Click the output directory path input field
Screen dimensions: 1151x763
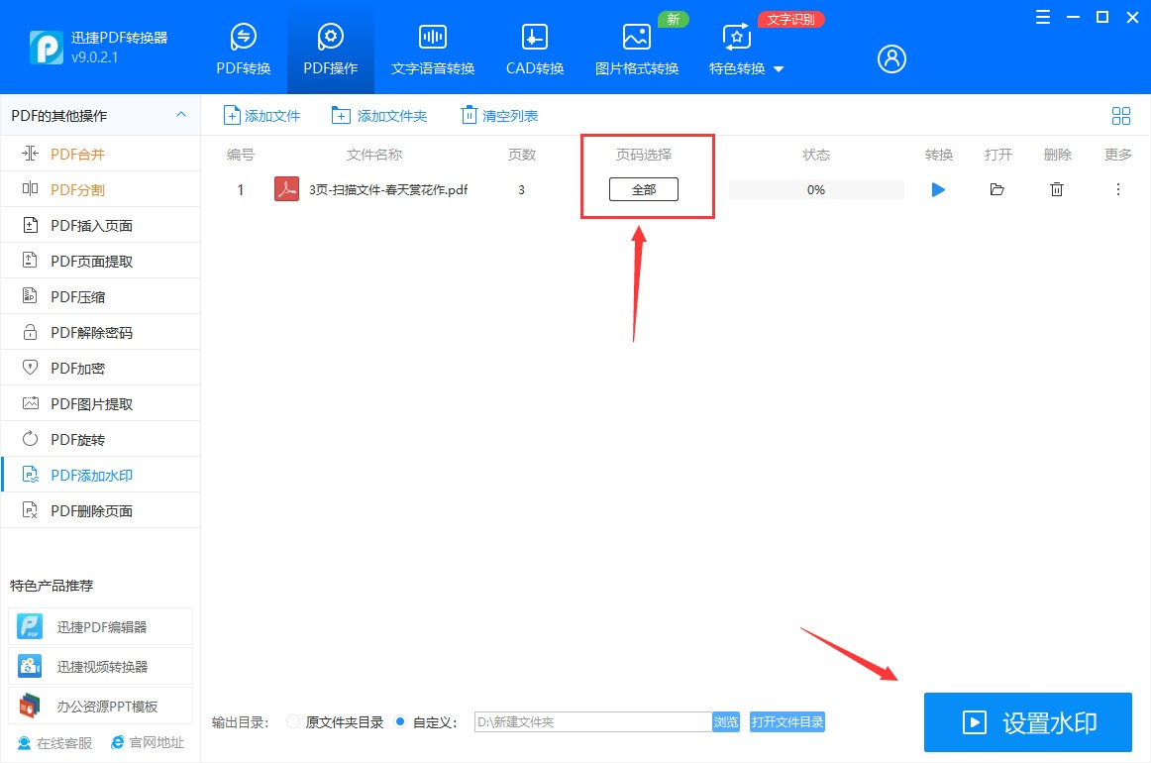point(594,721)
